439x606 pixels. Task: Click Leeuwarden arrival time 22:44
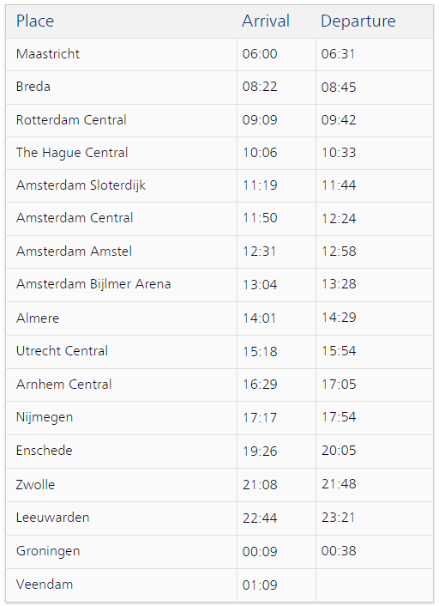tap(260, 518)
